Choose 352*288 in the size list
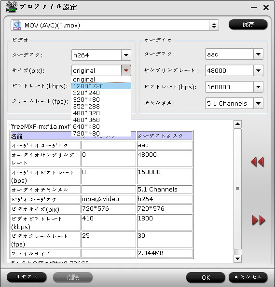Screen dimensions: 275x287 click(101, 106)
